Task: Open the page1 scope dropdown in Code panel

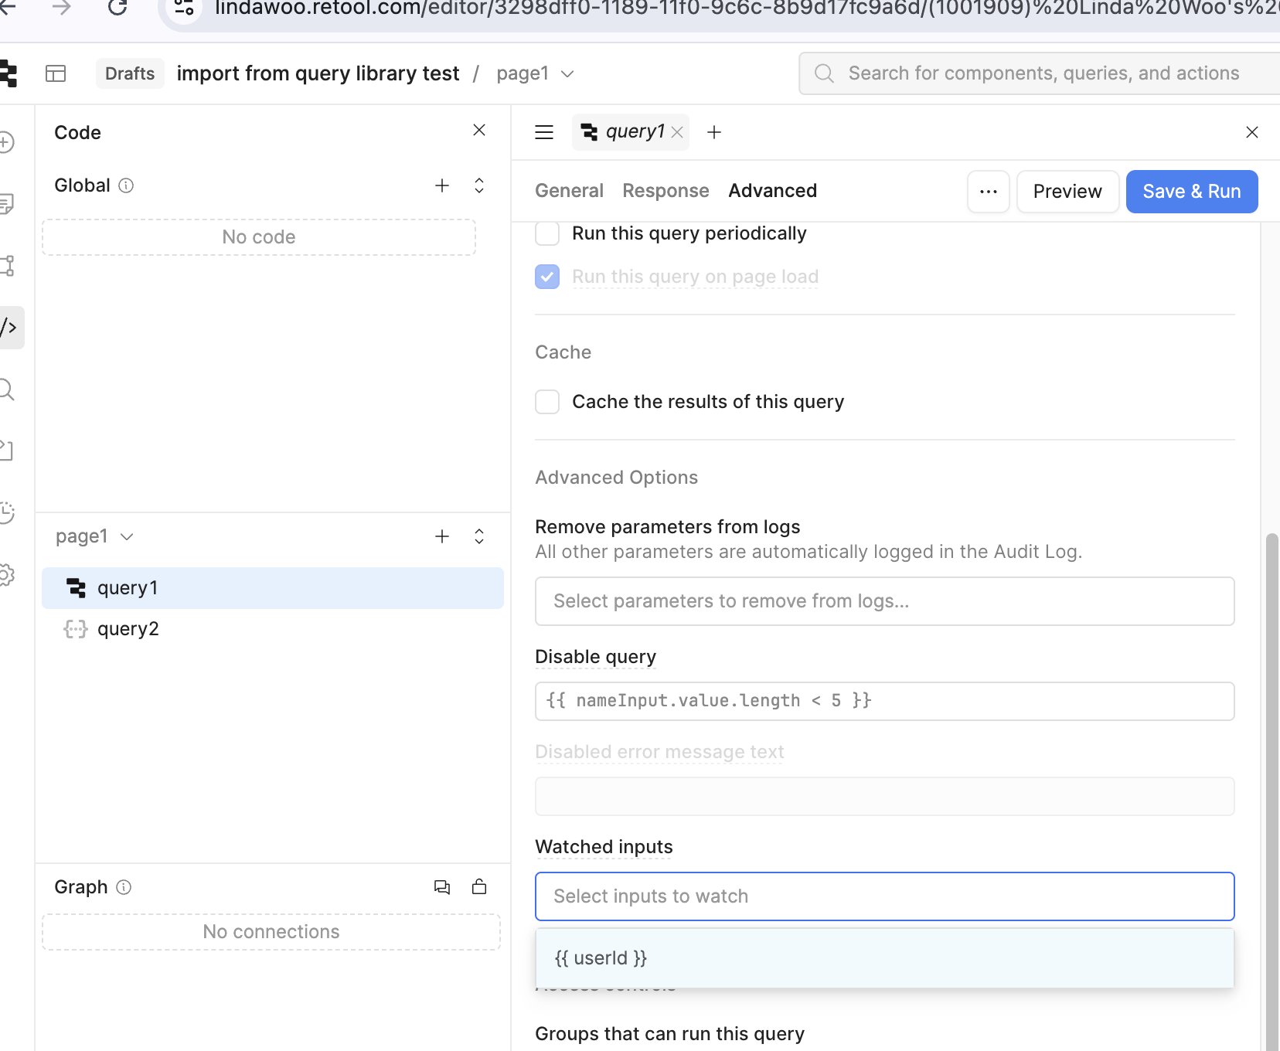Action: (x=94, y=536)
